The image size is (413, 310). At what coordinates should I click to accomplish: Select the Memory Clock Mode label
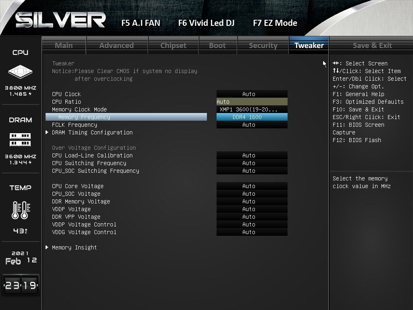point(79,109)
